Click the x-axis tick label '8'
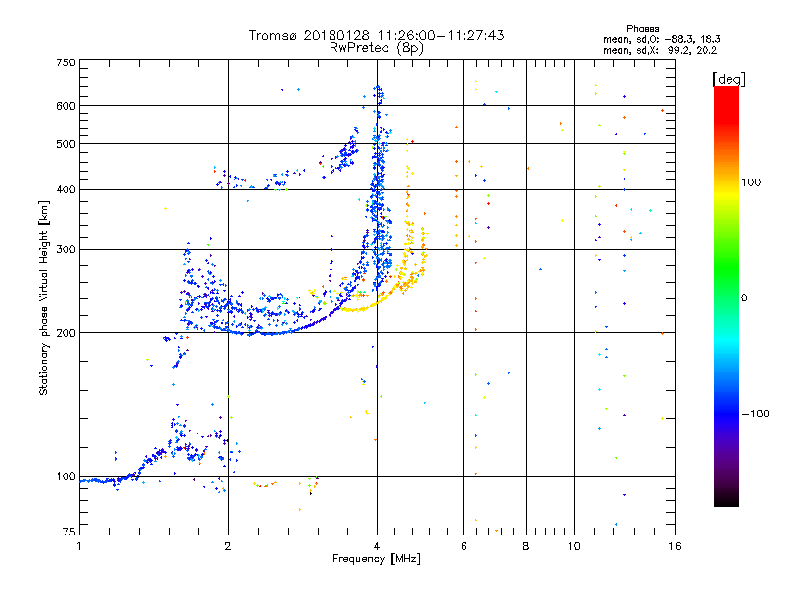794x595 pixels. (x=526, y=546)
